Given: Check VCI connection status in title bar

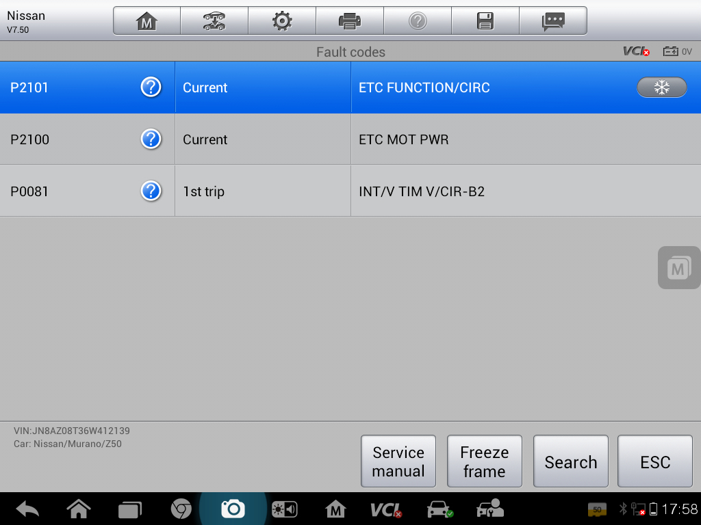Looking at the screenshot, I should click(636, 51).
